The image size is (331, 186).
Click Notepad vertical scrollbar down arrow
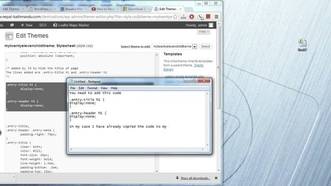207,145
